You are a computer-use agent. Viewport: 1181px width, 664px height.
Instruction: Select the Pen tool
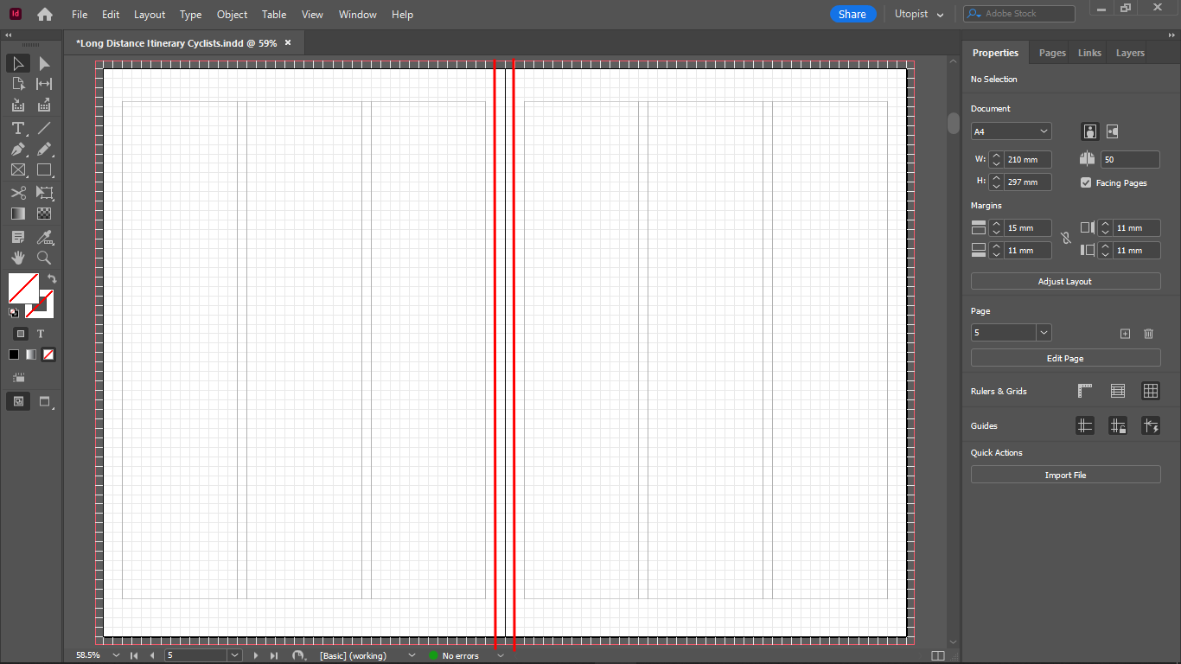[17, 149]
